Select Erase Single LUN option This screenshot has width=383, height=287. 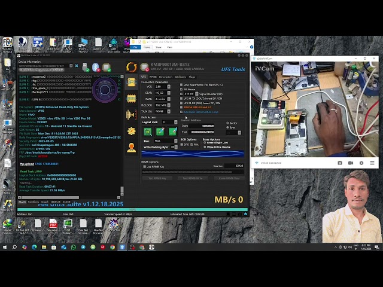[x=205, y=142]
